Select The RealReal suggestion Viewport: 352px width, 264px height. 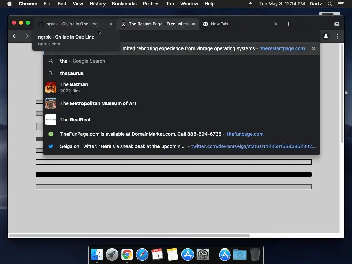[181, 120]
